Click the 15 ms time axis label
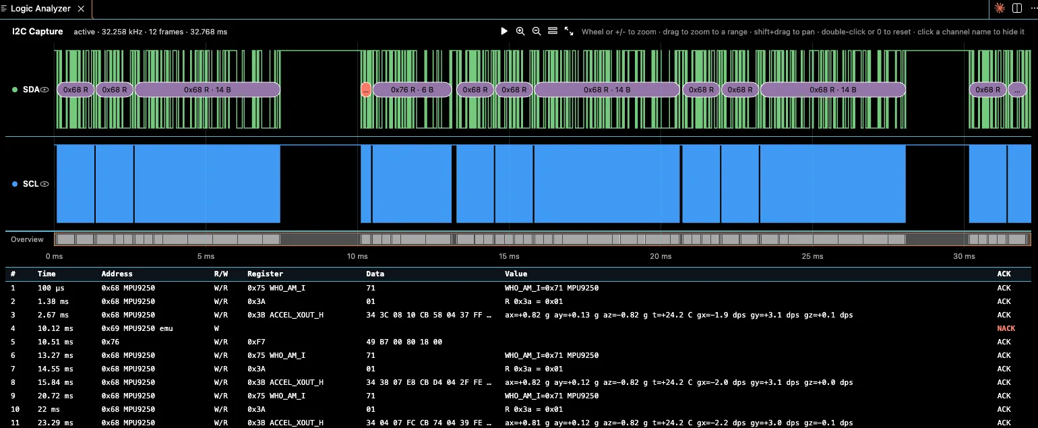Image resolution: width=1038 pixels, height=428 pixels. 509,256
